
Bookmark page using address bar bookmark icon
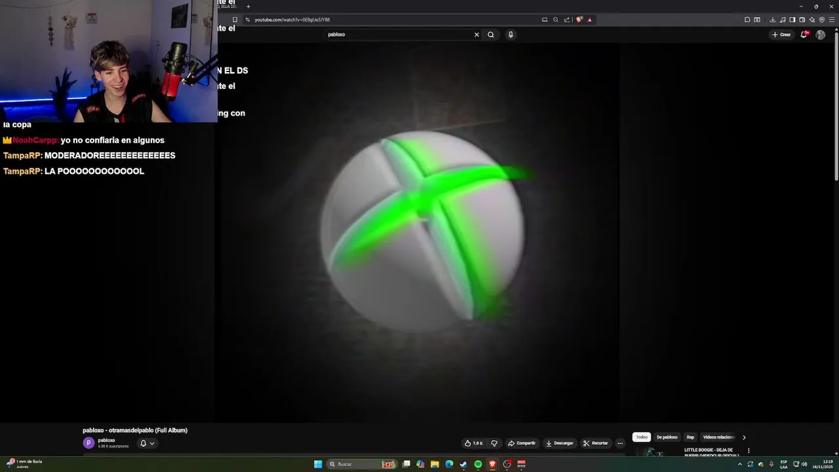pyautogui.click(x=235, y=20)
